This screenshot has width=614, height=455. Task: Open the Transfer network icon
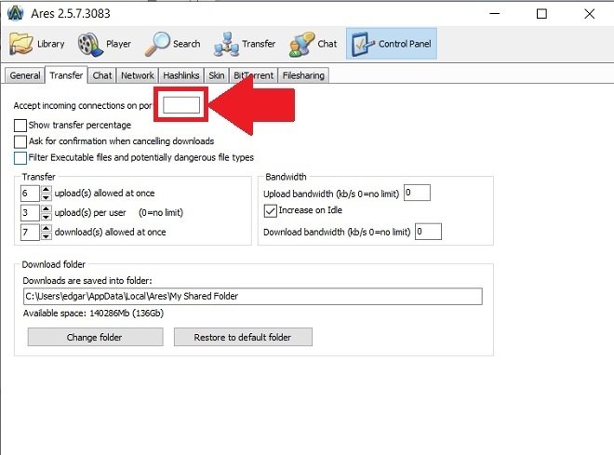tap(226, 45)
